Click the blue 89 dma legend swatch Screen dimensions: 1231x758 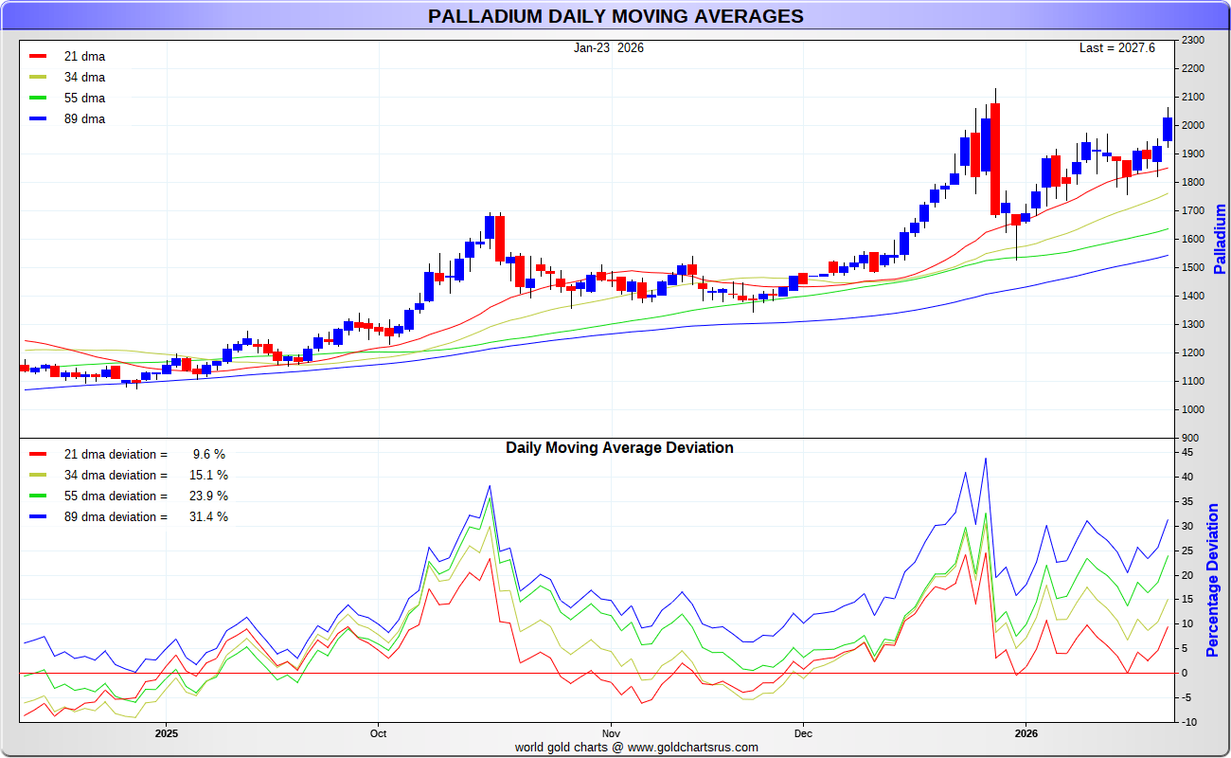[38, 118]
